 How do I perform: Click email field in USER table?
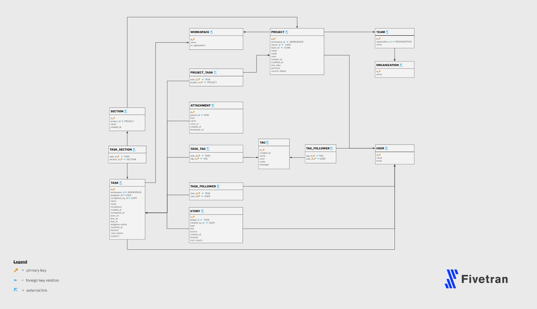(379, 161)
